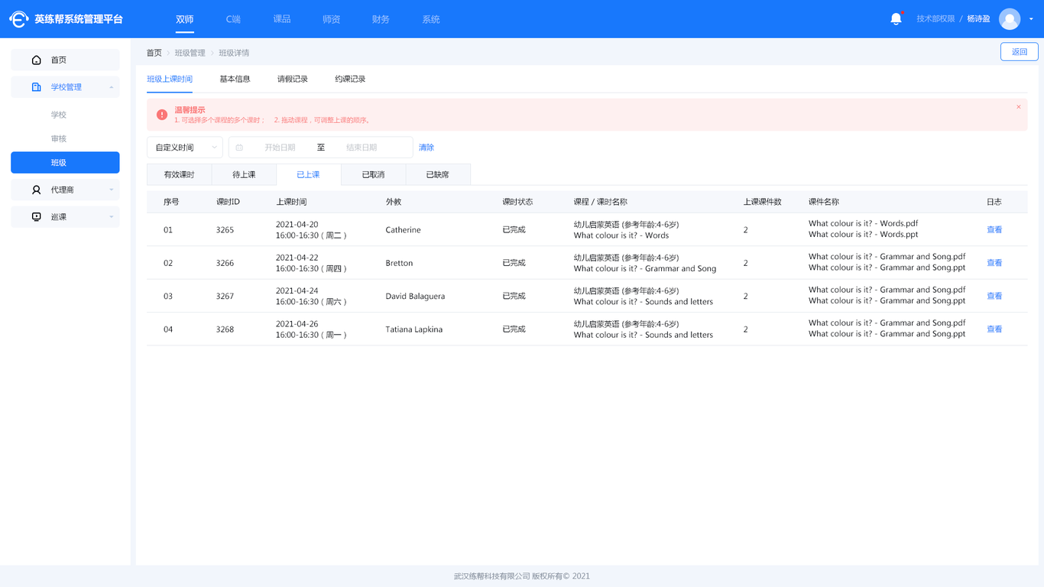This screenshot has width=1044, height=587.
Task: Click the 技术部权限 label in header
Action: 935,19
